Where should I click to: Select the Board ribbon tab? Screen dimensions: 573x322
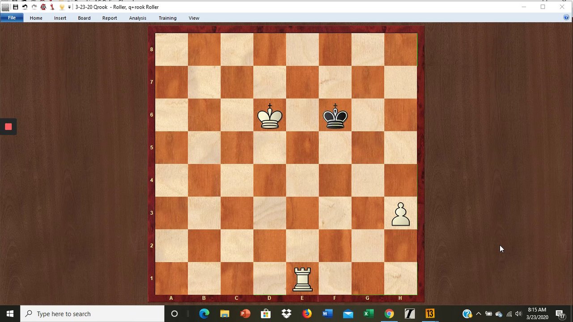(84, 18)
